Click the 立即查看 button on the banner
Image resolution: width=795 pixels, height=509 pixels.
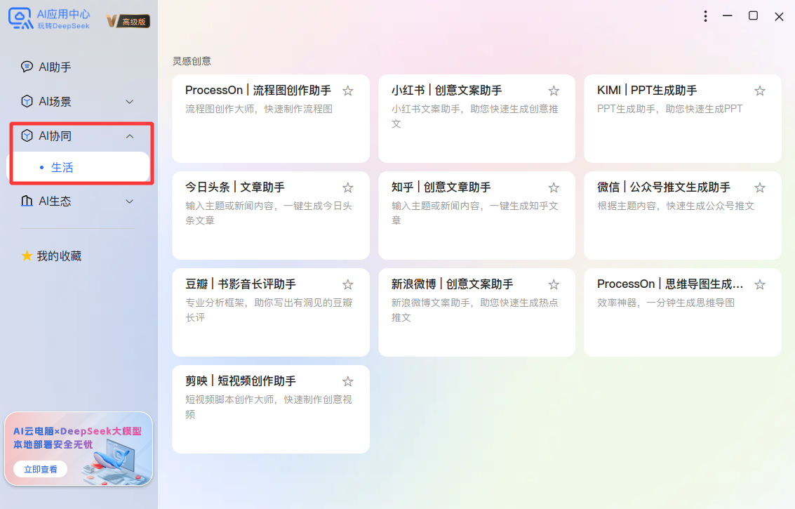tap(40, 470)
